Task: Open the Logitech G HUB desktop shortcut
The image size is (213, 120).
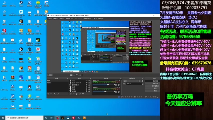Action: (x=21, y=51)
